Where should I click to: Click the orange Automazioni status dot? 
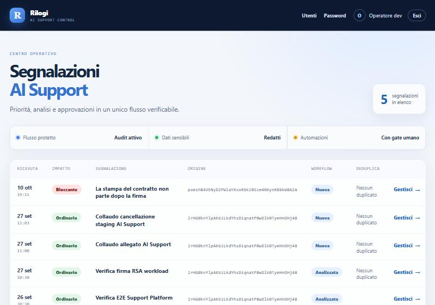pyautogui.click(x=295, y=138)
